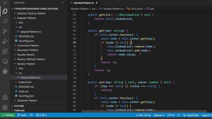This screenshot has height=119, width=212.
Task: Click Iterator Pattern breadcrumb
Action: click(x=79, y=9)
